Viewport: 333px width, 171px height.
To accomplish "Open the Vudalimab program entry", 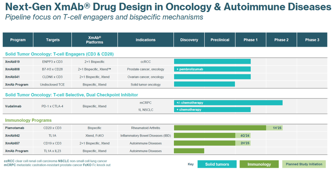I will coord(15,106).
